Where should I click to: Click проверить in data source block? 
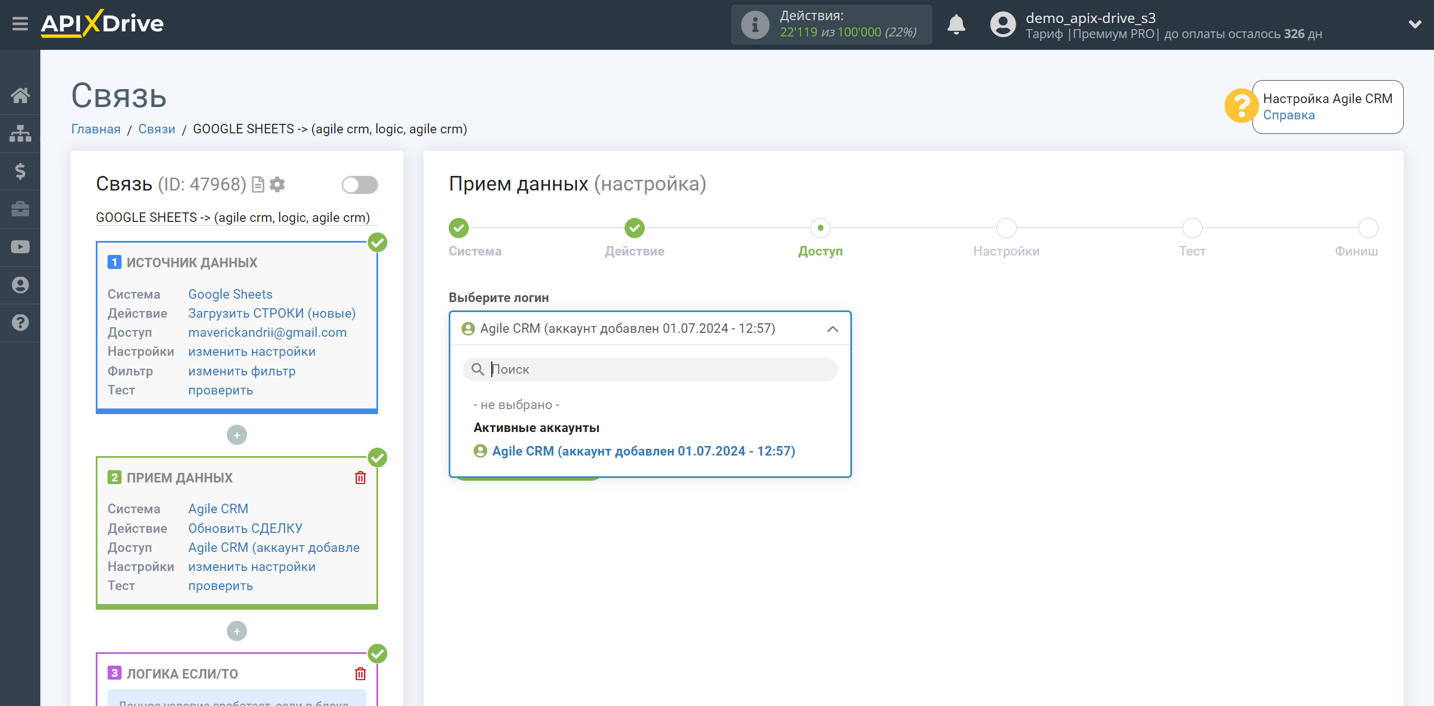coord(220,390)
